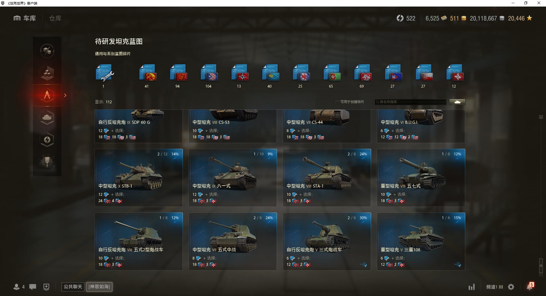
Task: Open the paint brush customization sidebar icon
Action: click(x=47, y=162)
